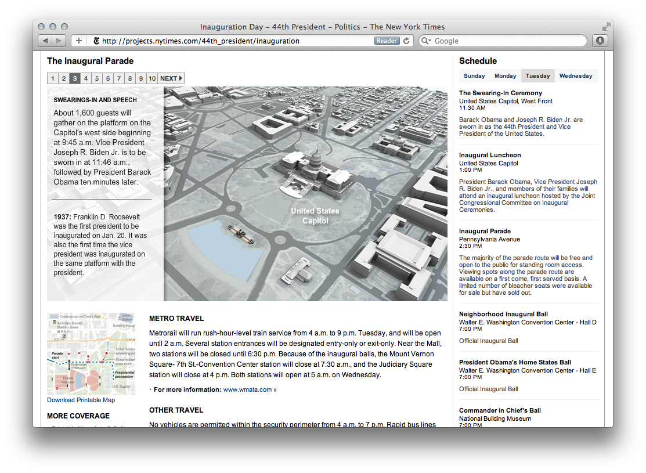
Task: Go to slide 1 of the parade
Action: pos(53,78)
